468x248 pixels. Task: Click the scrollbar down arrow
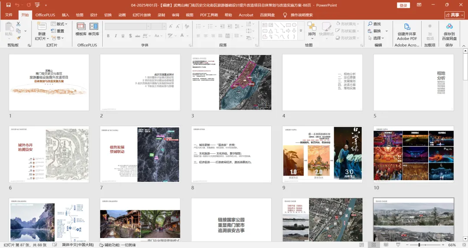coord(465,239)
